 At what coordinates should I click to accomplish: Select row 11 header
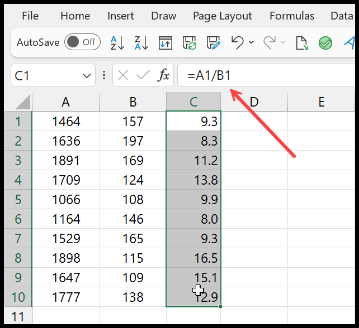(x=18, y=316)
